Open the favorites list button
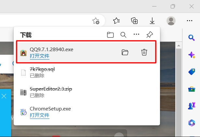Viewport: 200px width, 137px height. pos(116,21)
